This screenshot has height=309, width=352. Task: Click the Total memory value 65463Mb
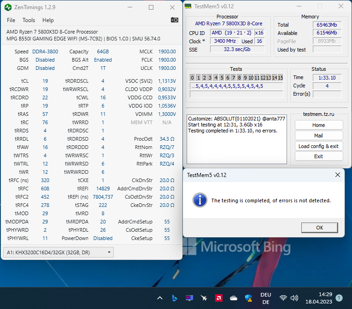coord(327,25)
